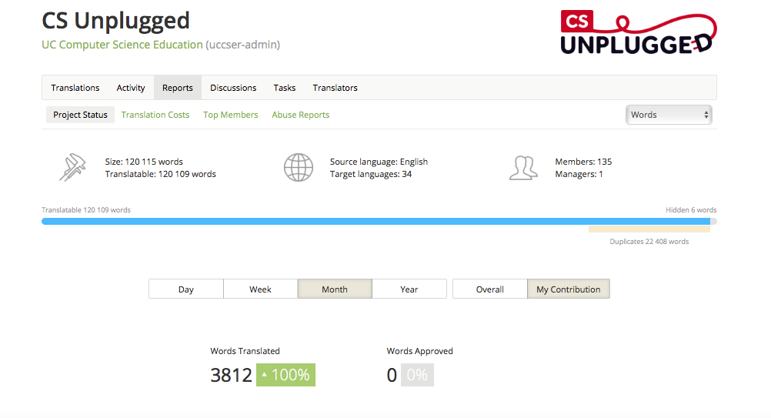This screenshot has width=771, height=418.
Task: Click the members people icon
Action: (x=523, y=168)
